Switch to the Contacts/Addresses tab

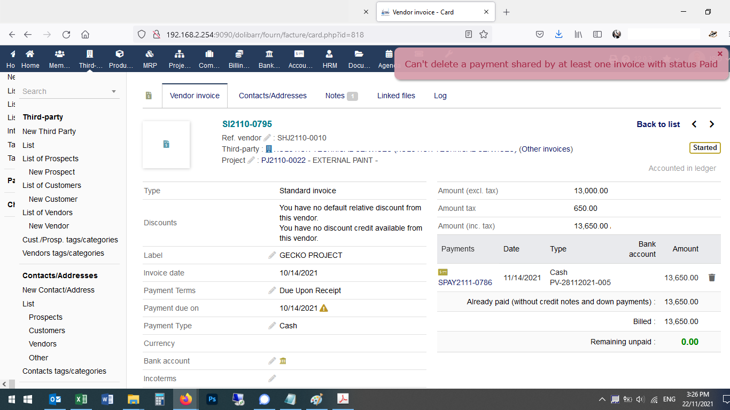(x=273, y=96)
